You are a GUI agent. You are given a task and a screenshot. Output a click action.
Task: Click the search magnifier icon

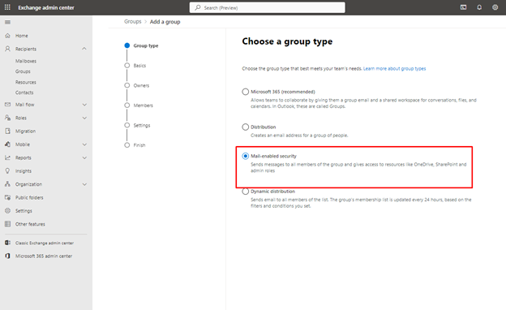tap(198, 7)
